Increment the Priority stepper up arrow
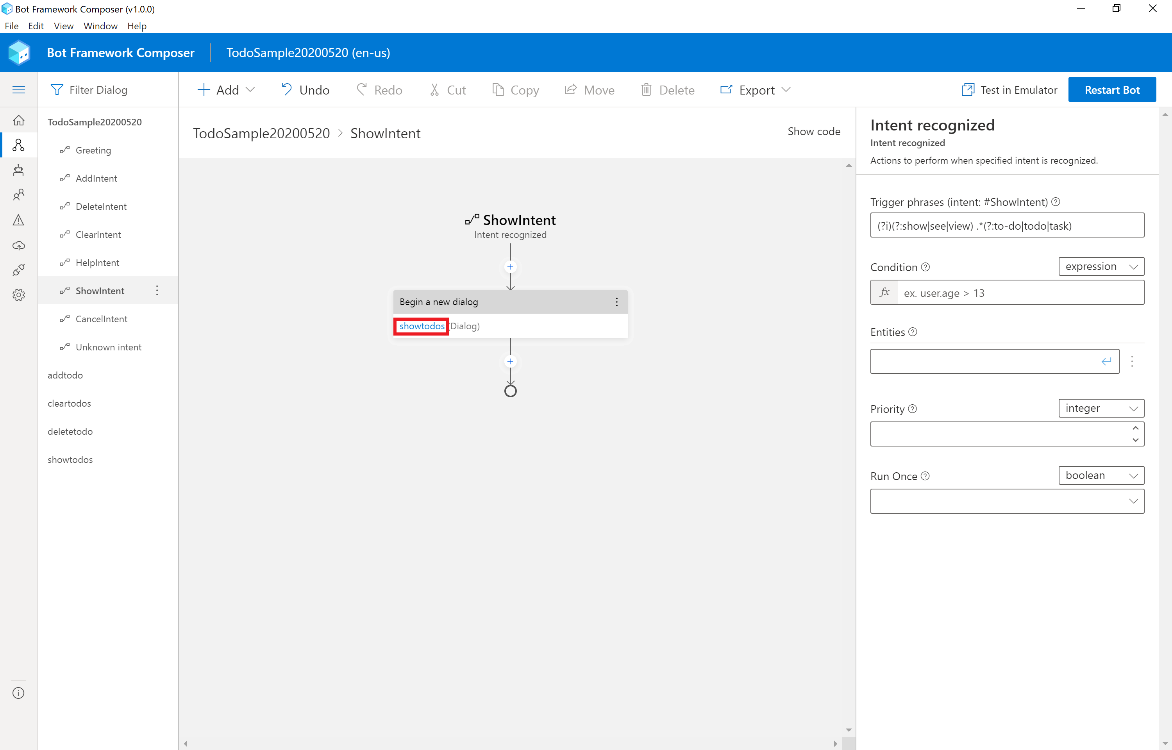The height and width of the screenshot is (750, 1172). (x=1135, y=428)
